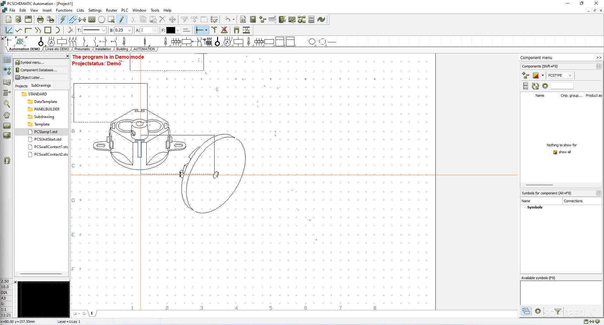604x325 pixels.
Task: Click the Component Database... button
Action: (x=42, y=70)
